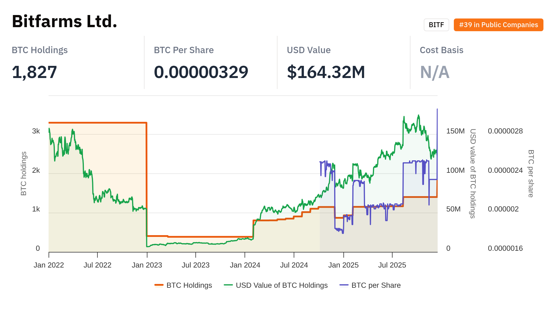The image size is (555, 312).
Task: Click the USD Value $164.32M figure
Action: tap(326, 72)
